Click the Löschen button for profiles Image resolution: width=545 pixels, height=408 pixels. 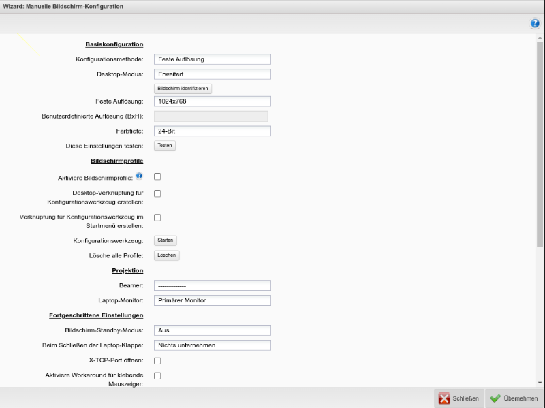(x=166, y=255)
